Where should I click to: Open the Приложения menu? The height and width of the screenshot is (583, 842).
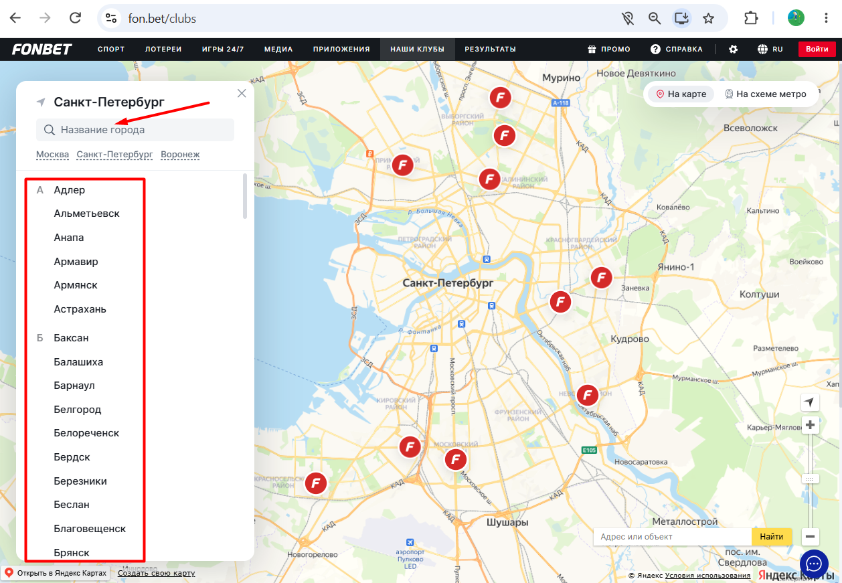tap(341, 49)
